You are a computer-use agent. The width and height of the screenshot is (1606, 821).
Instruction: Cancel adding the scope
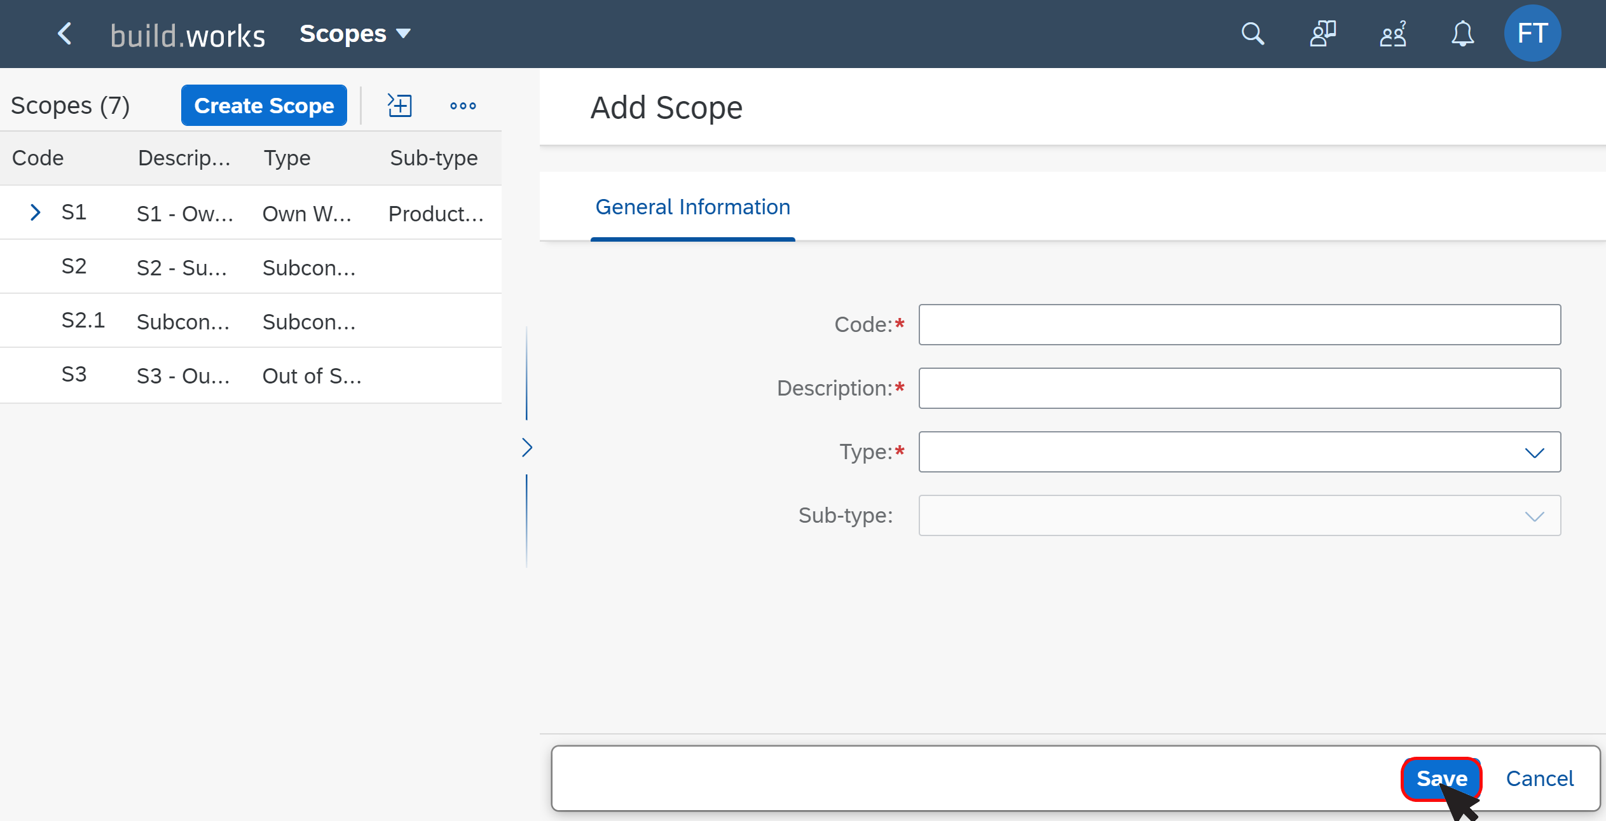(1539, 778)
